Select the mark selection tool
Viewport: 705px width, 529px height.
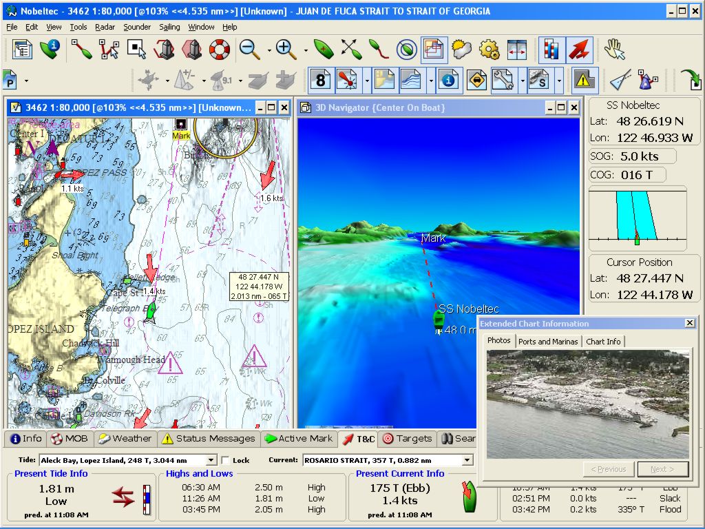(x=137, y=50)
